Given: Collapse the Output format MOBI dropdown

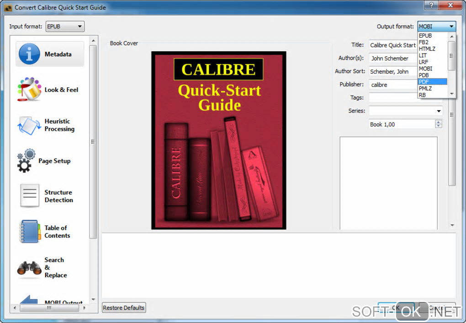Looking at the screenshot, I should coord(436,26).
